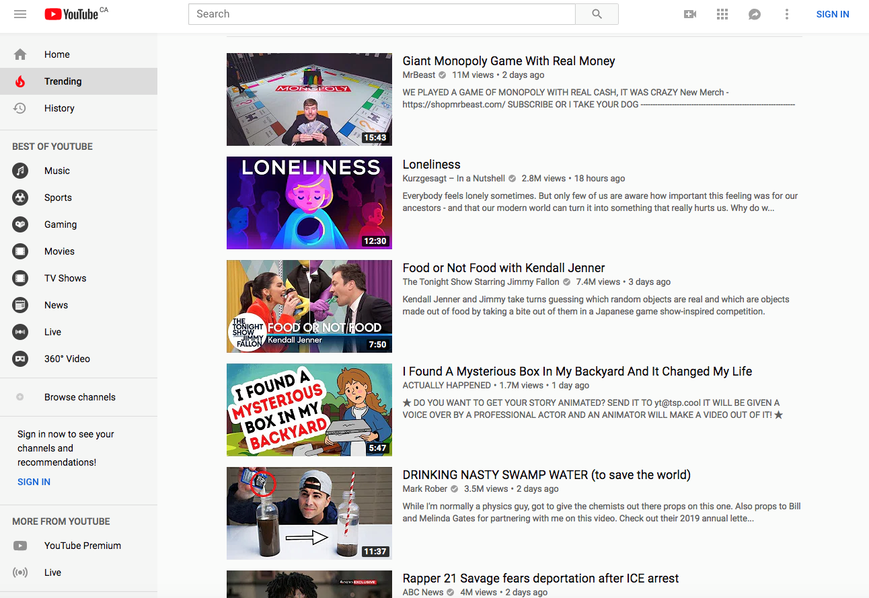The width and height of the screenshot is (869, 598).
Task: Open the Loneliness video thumbnail
Action: pyautogui.click(x=309, y=203)
